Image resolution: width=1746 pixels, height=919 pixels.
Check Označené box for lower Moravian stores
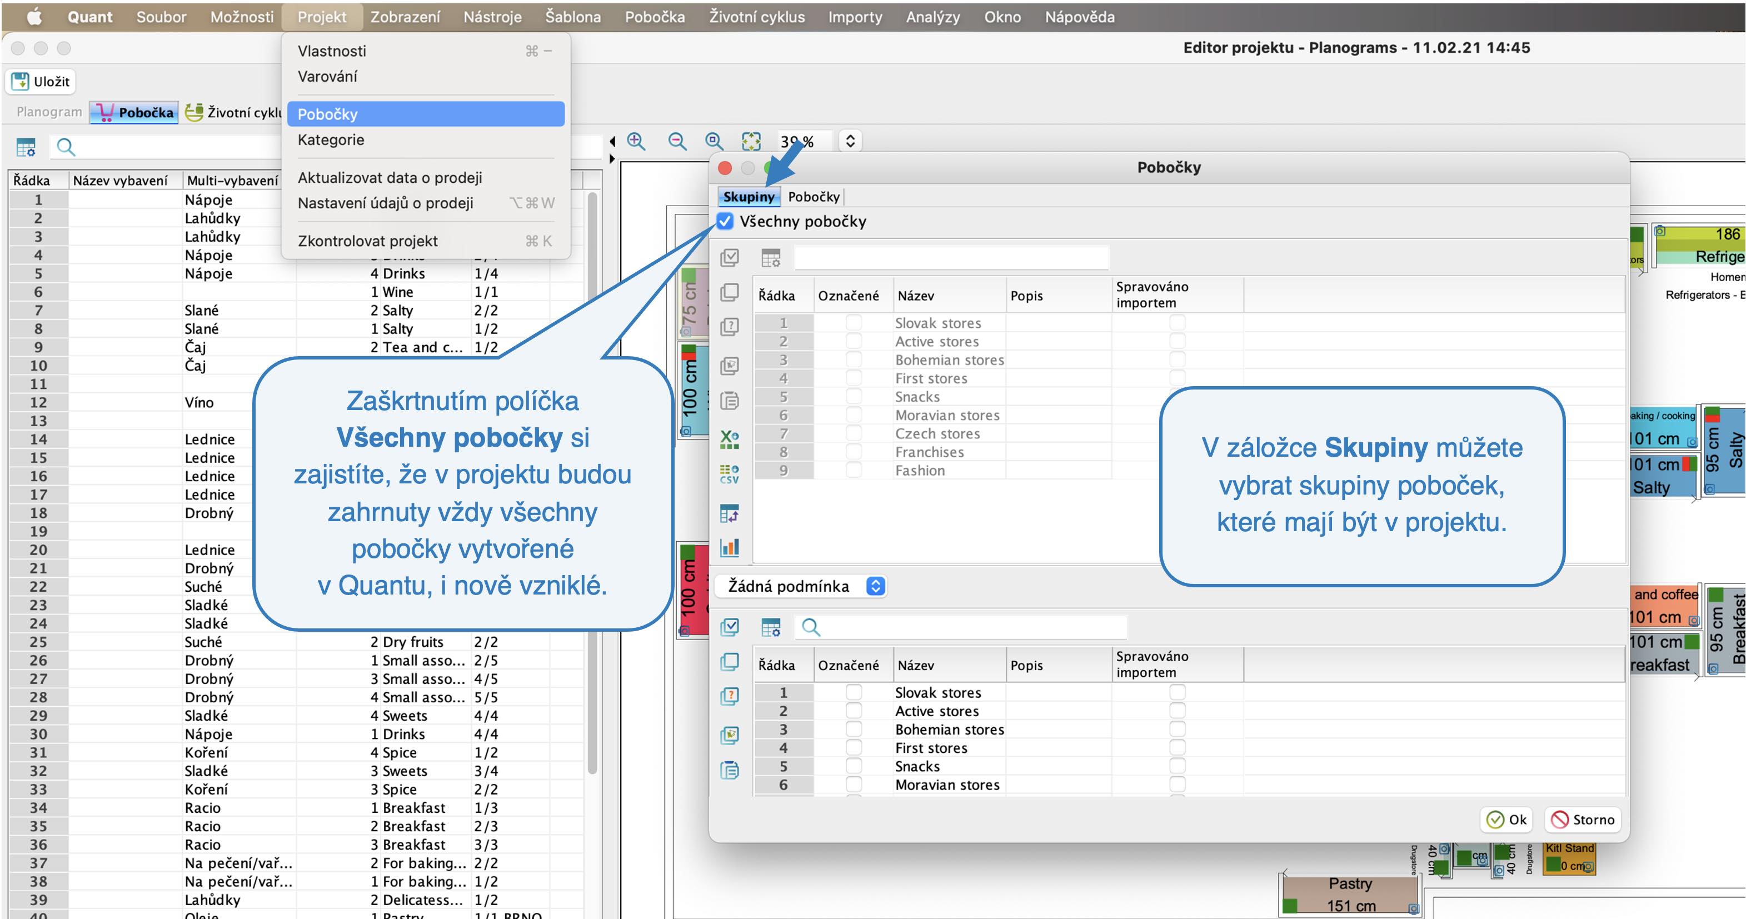(854, 784)
